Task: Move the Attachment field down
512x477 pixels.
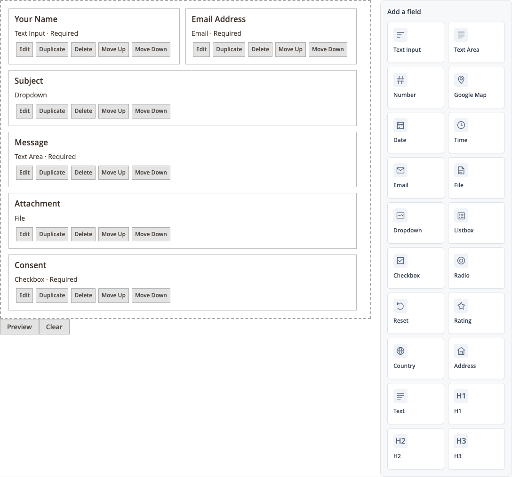Action: pyautogui.click(x=151, y=234)
